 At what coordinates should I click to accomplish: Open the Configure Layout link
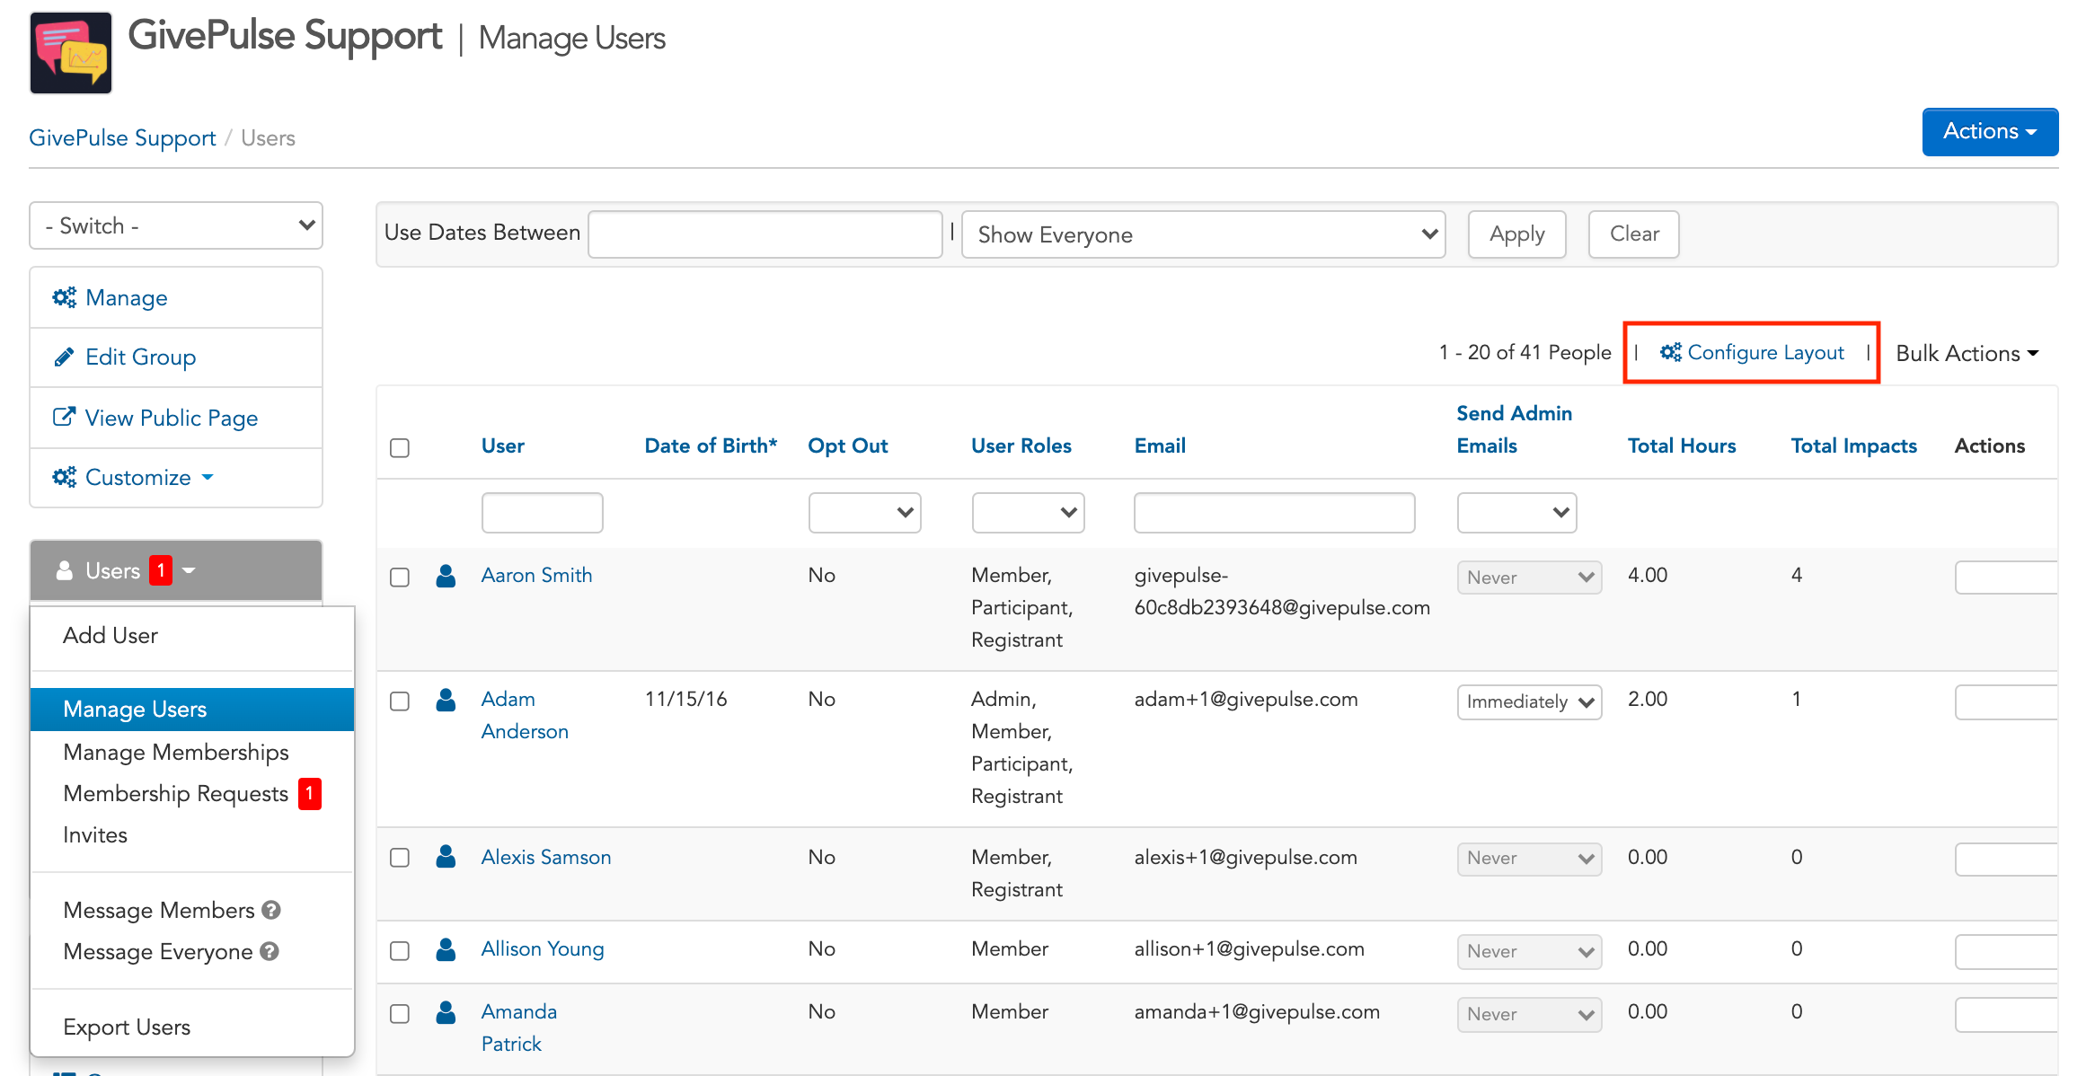point(1752,352)
